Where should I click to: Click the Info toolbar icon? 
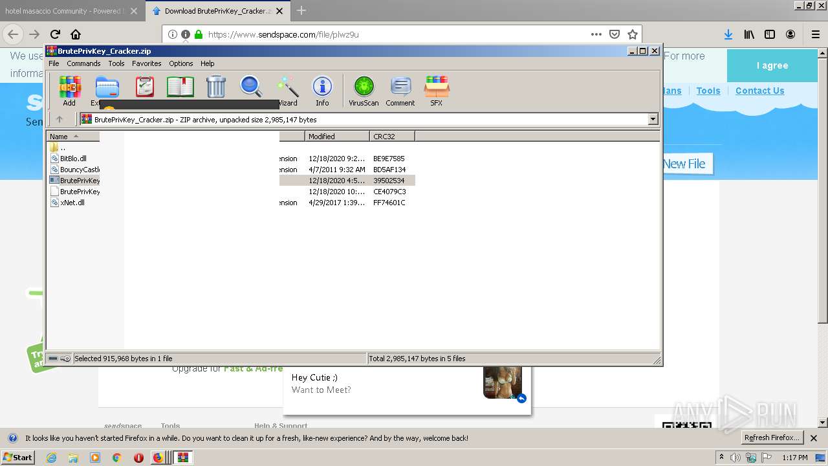pyautogui.click(x=322, y=91)
